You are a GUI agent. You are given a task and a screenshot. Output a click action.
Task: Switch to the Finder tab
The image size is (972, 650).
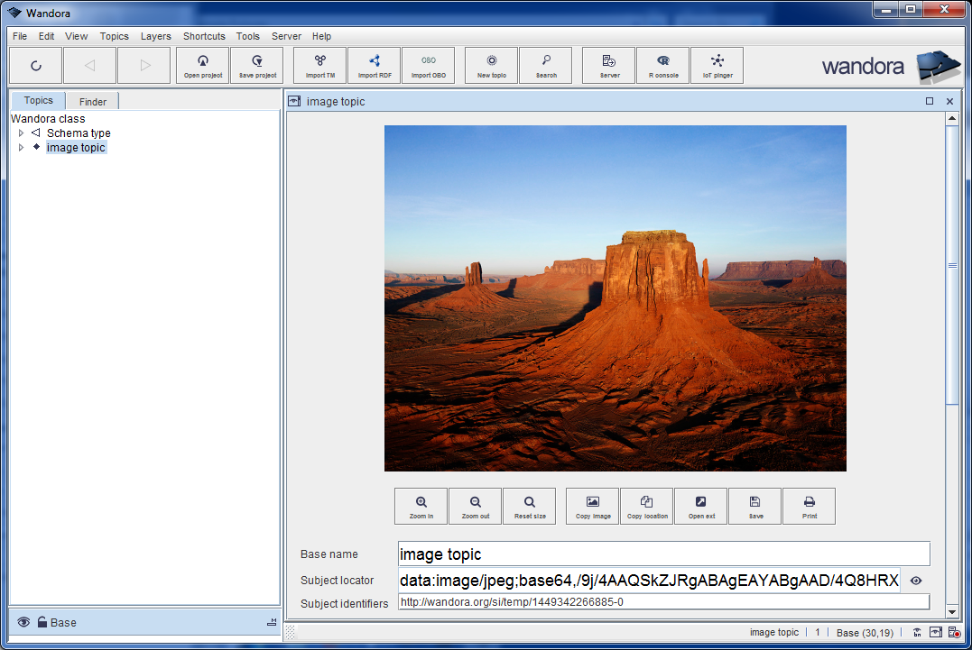click(x=91, y=100)
